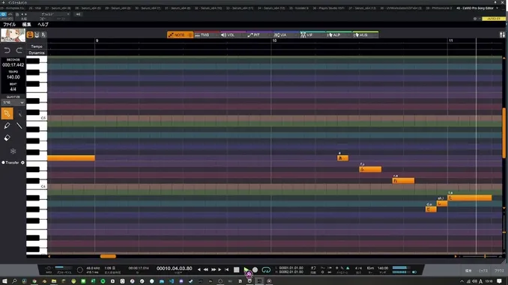Open the parameter adjust sliders icon at right
This screenshot has height=285, width=508.
[x=502, y=34]
